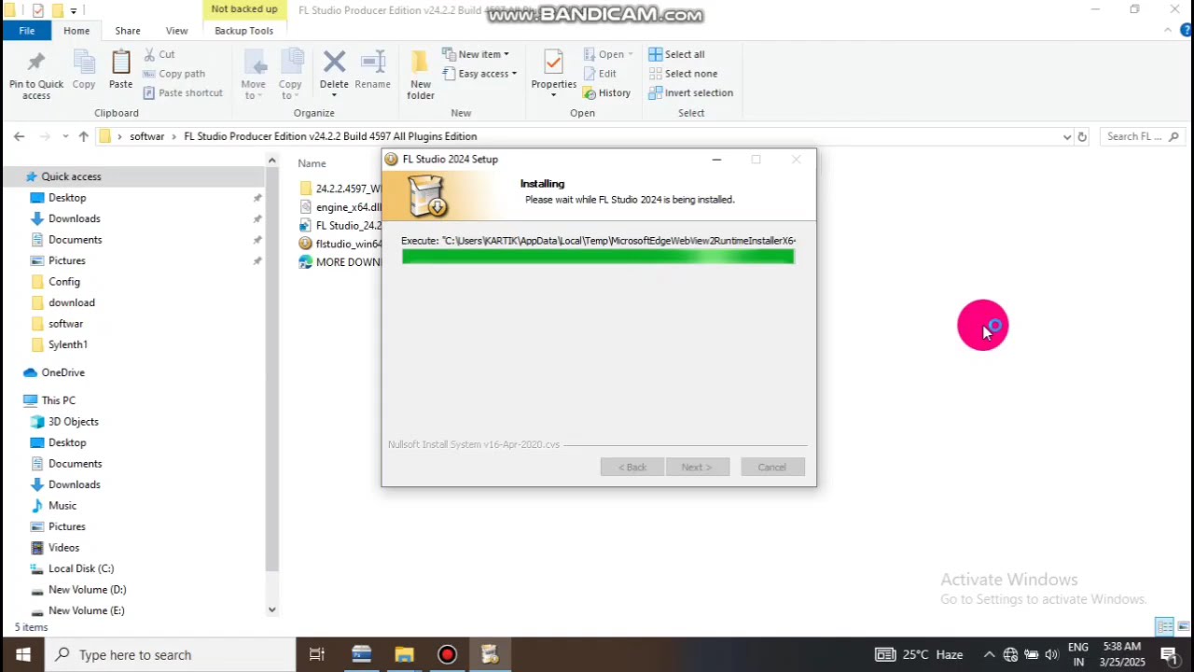Image resolution: width=1194 pixels, height=672 pixels.
Task: Click the Bandicam record icon in taskbar
Action: 447,654
